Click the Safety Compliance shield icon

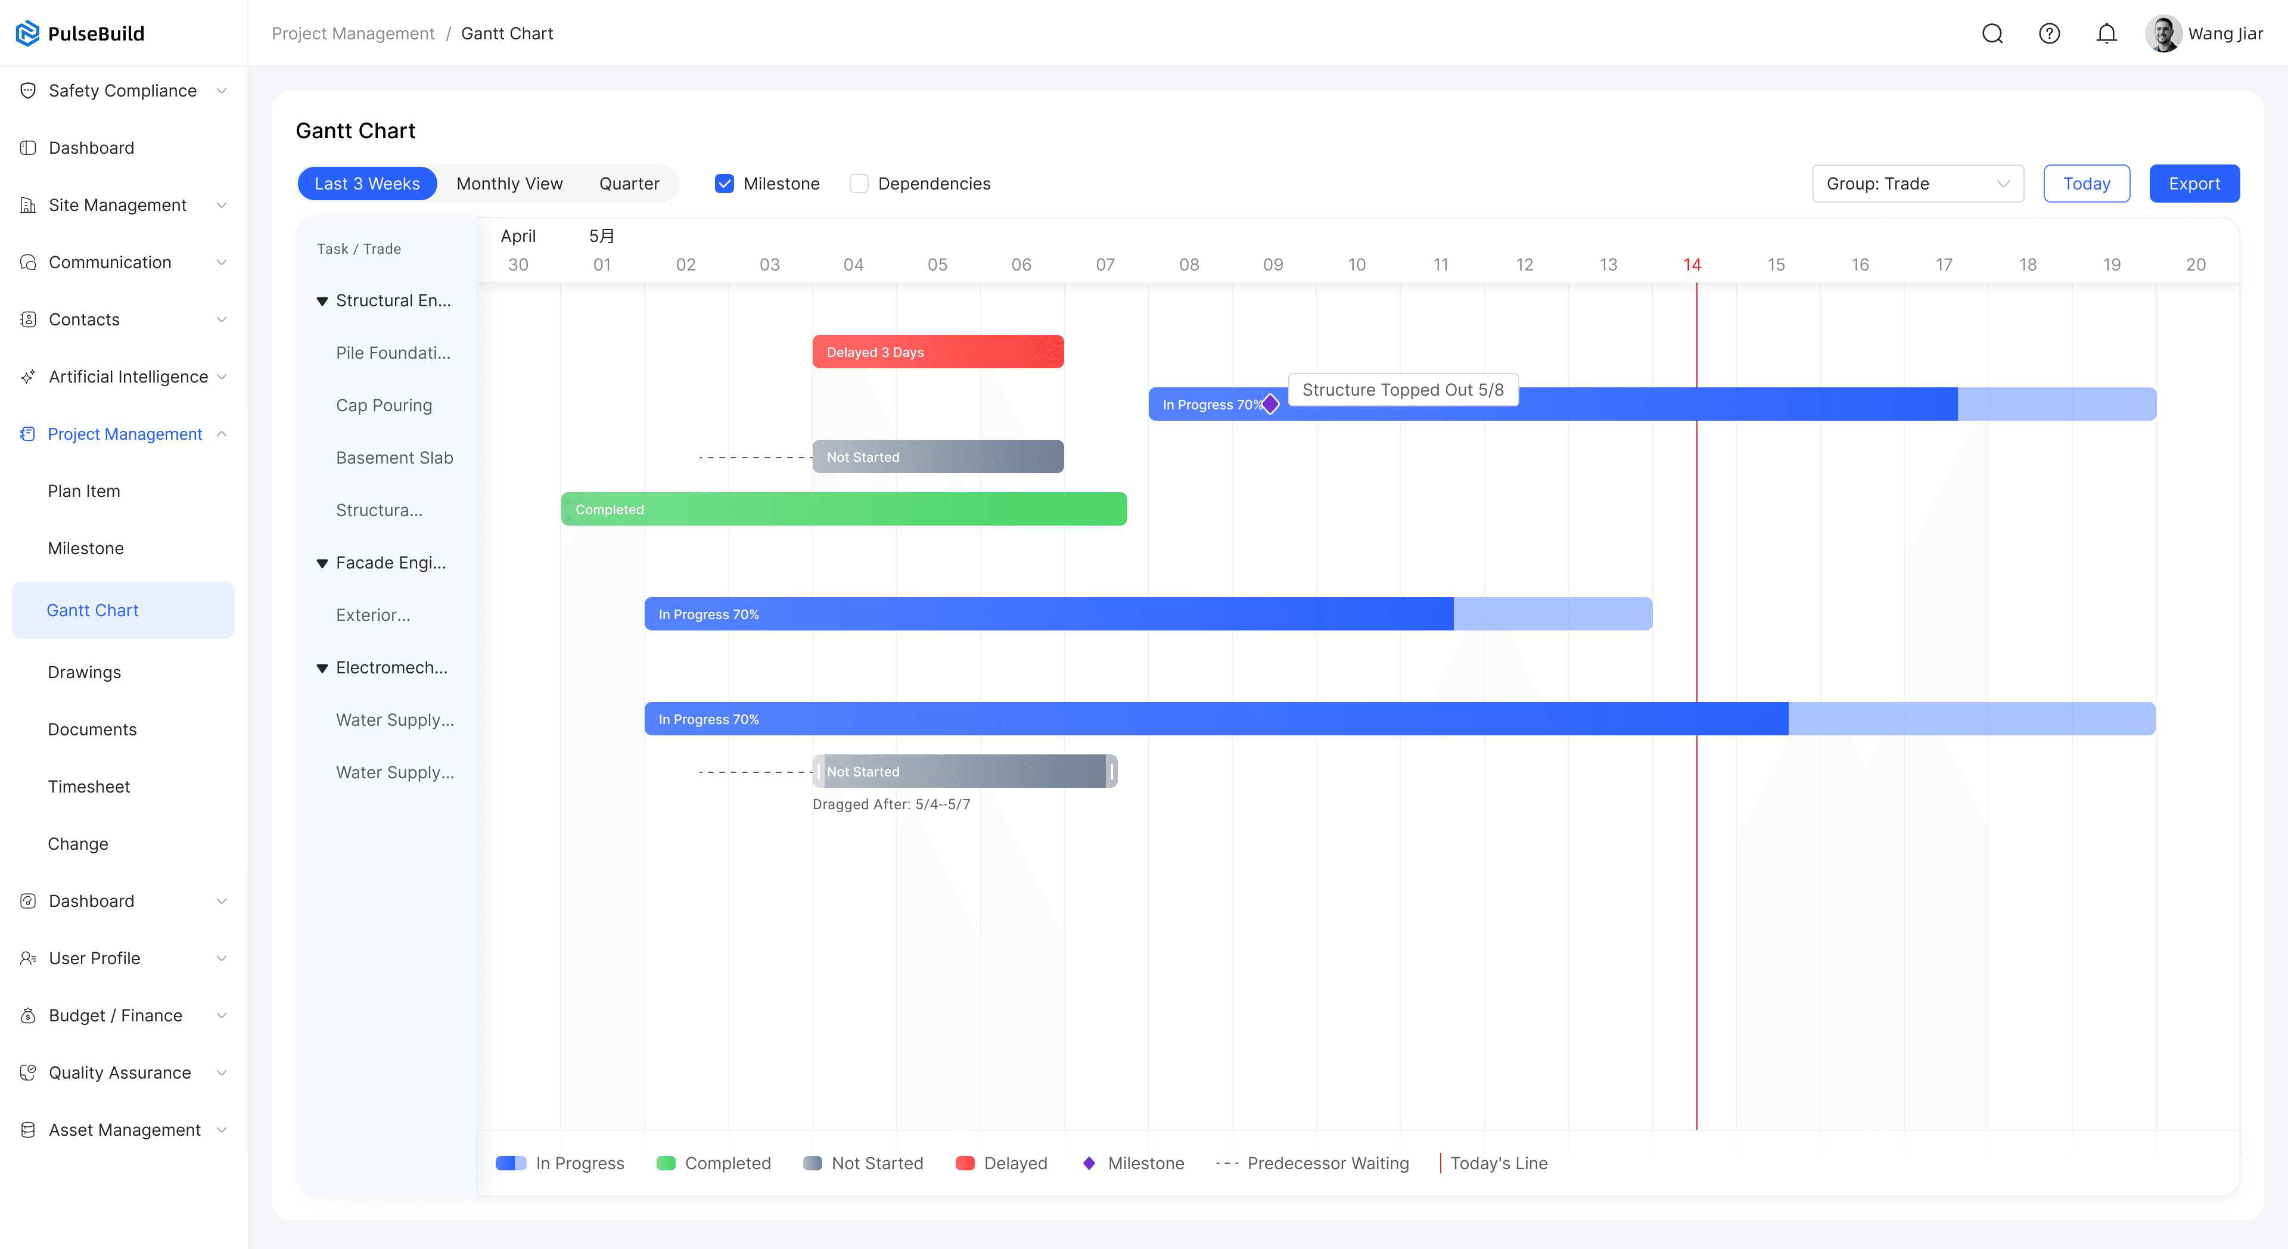[x=27, y=91]
